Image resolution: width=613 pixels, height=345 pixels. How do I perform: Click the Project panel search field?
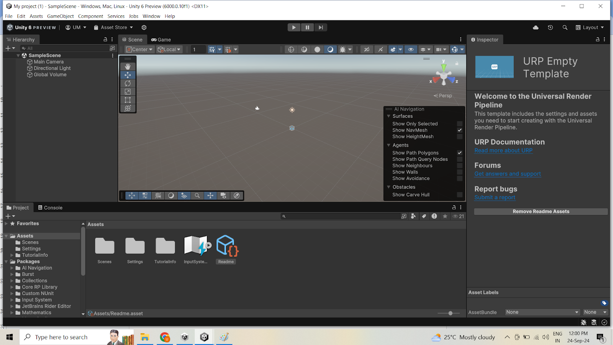(x=341, y=216)
